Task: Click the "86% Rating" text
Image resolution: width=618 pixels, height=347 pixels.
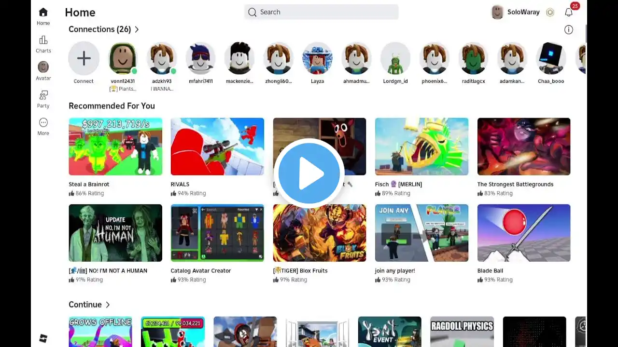Action: click(x=90, y=193)
